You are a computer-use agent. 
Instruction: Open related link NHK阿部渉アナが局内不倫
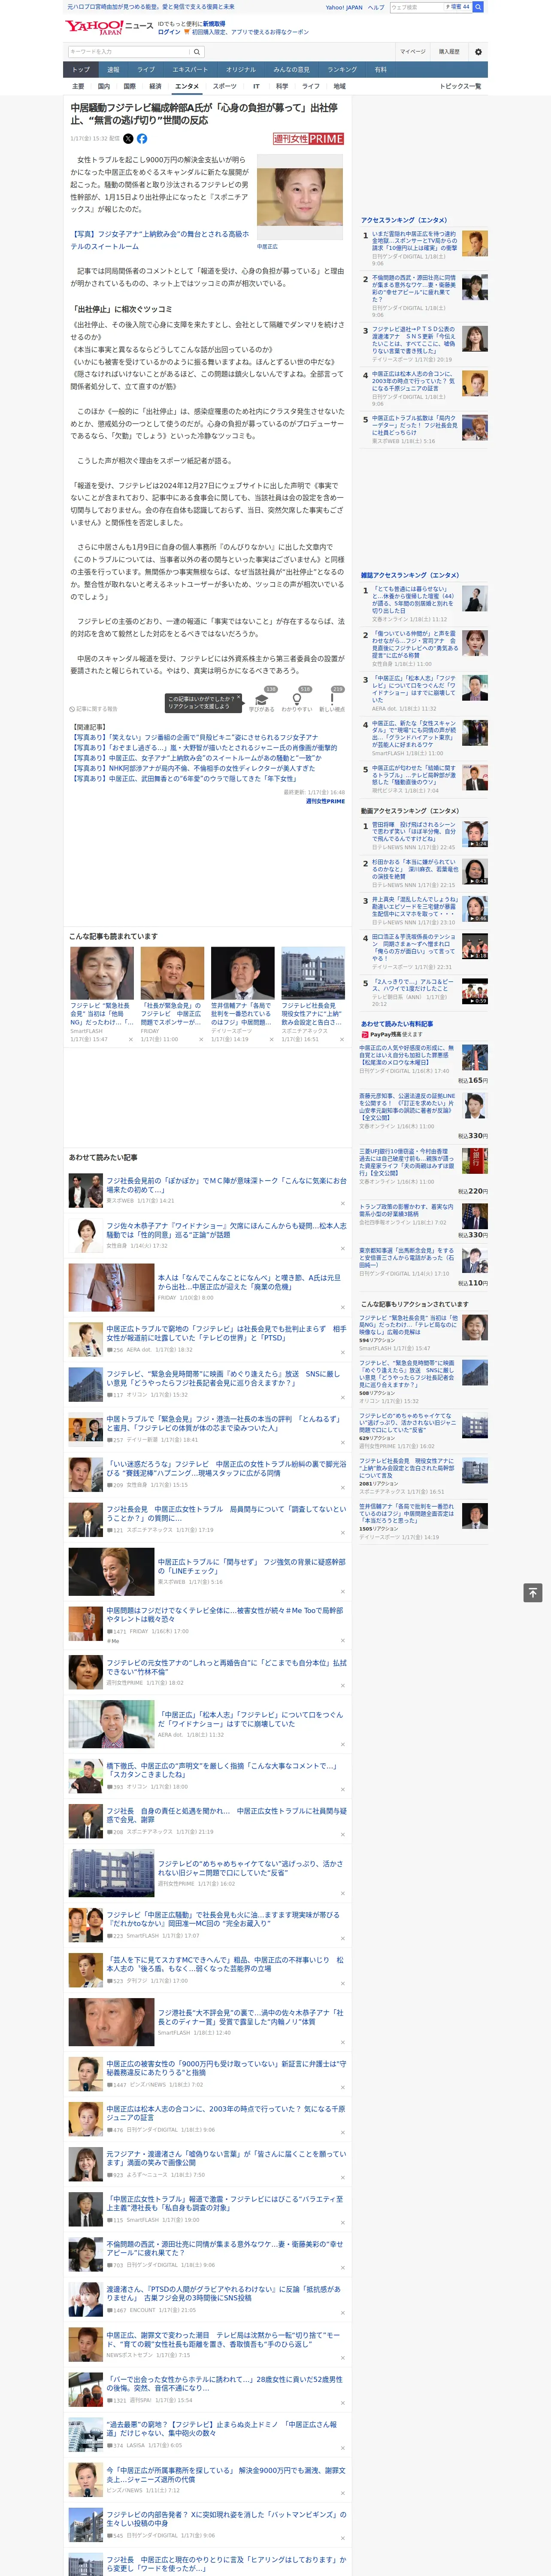(x=193, y=768)
